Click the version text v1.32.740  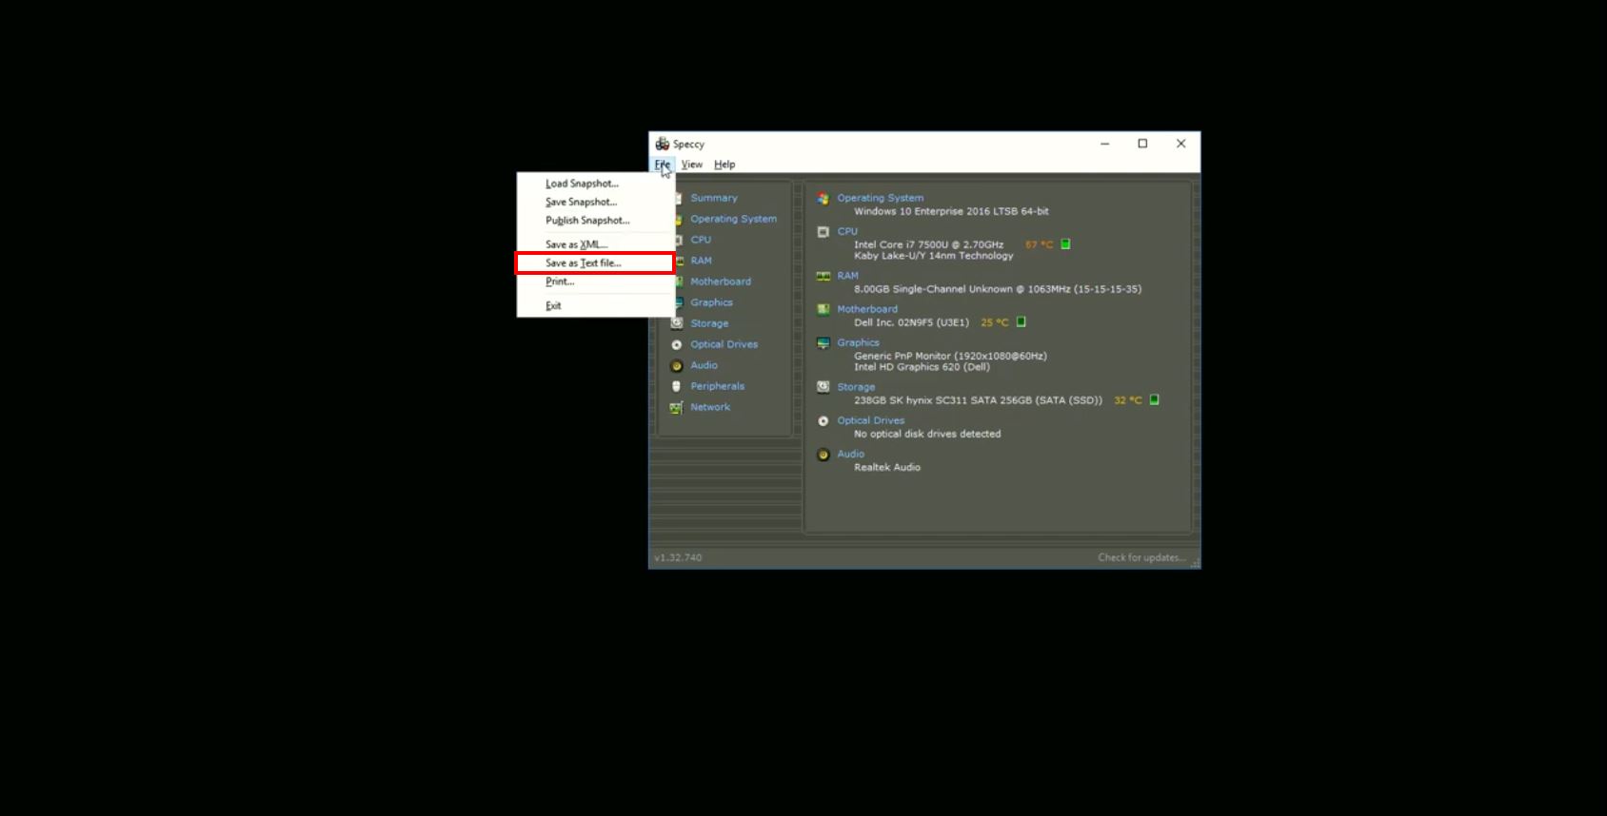(678, 557)
